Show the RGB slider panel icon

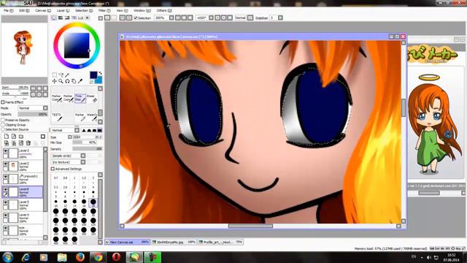(61, 18)
